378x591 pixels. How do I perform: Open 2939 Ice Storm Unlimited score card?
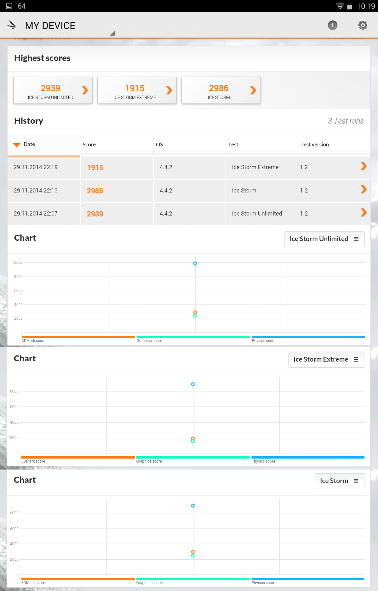click(x=53, y=90)
